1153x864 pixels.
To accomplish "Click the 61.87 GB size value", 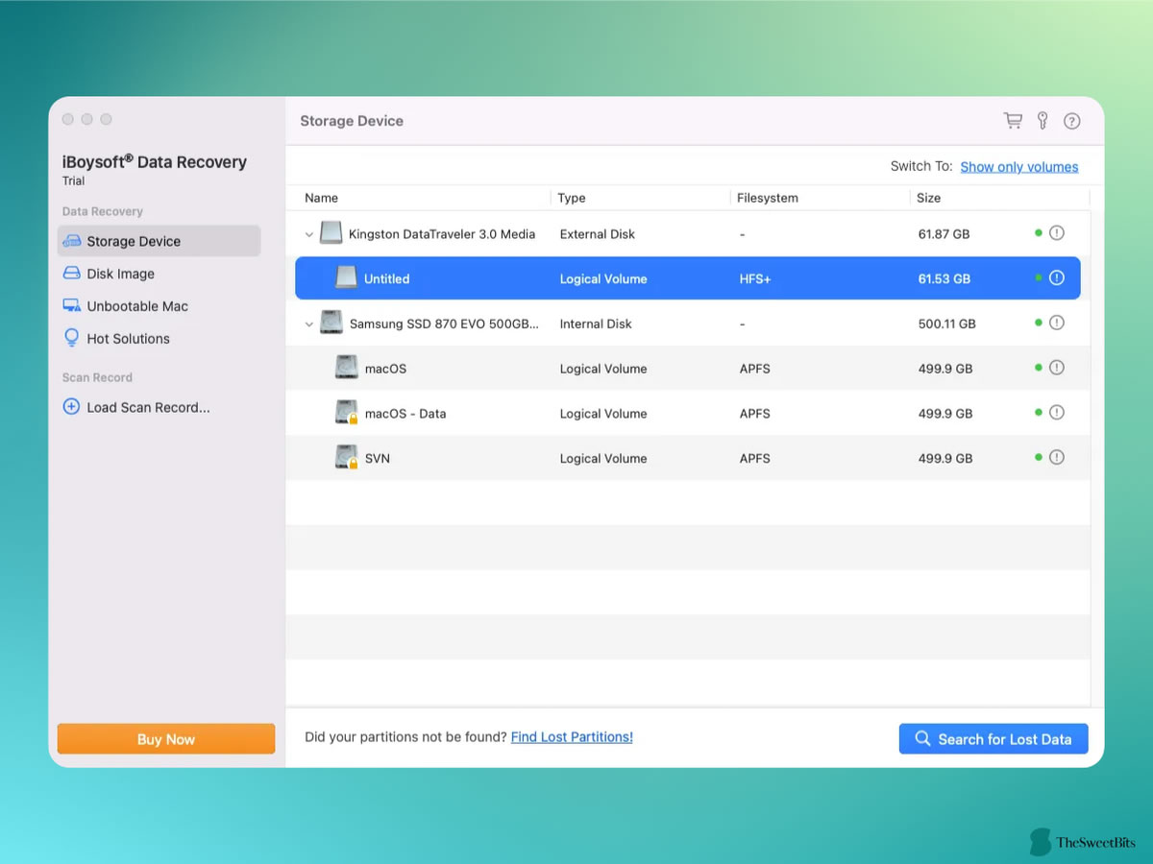I will tap(944, 234).
